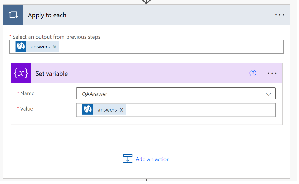
Task: Expand the Name field chevron arrow
Action: click(269, 94)
